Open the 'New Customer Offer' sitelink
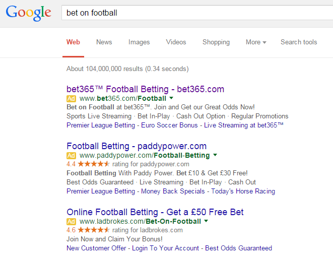The width and height of the screenshot is (333, 259). pyautogui.click(x=96, y=248)
